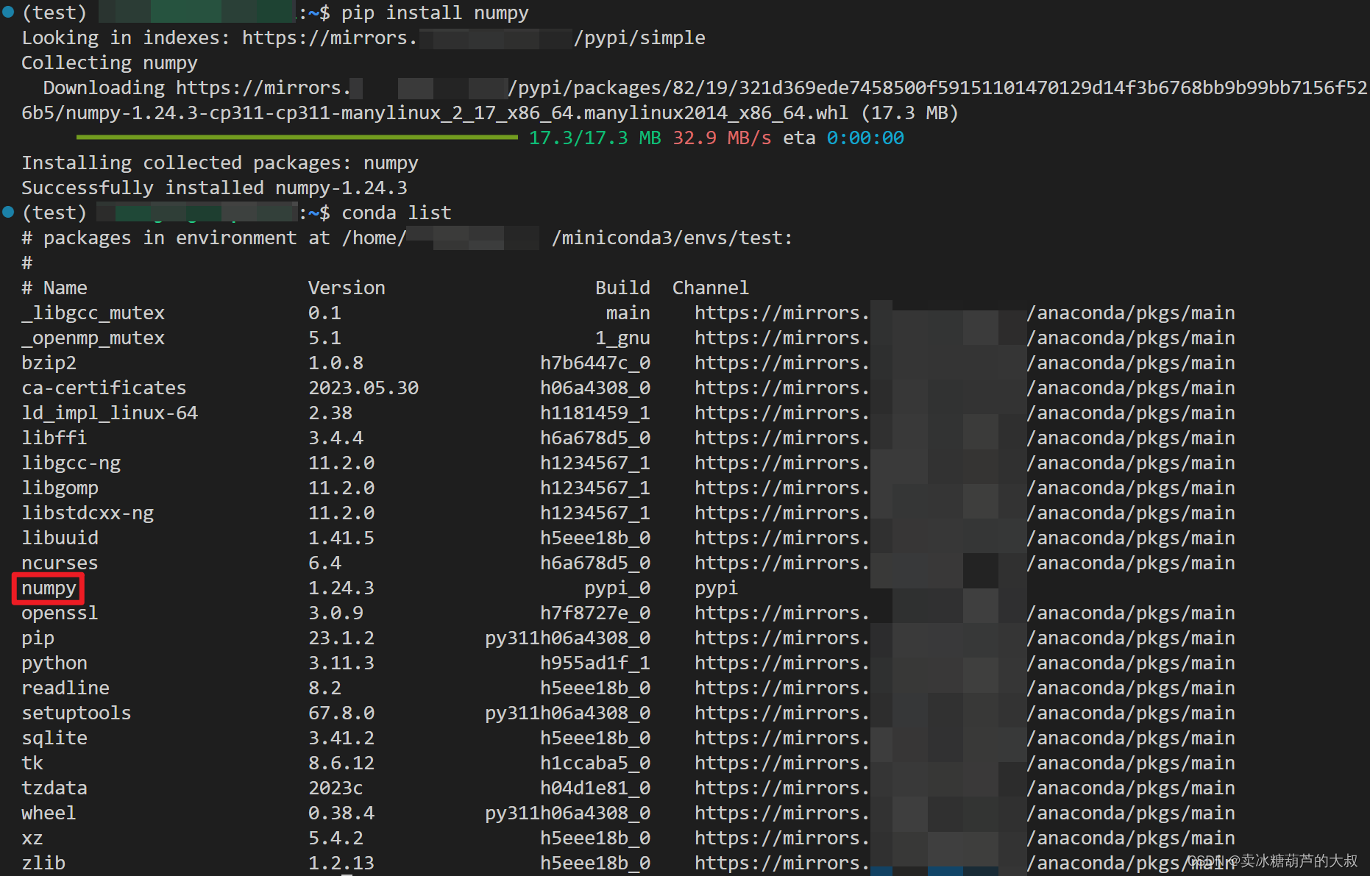The height and width of the screenshot is (876, 1370).
Task: Click the 'Channel' column header
Action: coord(711,288)
